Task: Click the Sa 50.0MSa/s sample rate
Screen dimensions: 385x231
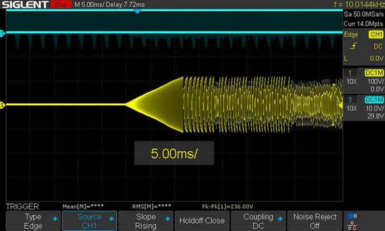Action: [x=364, y=14]
